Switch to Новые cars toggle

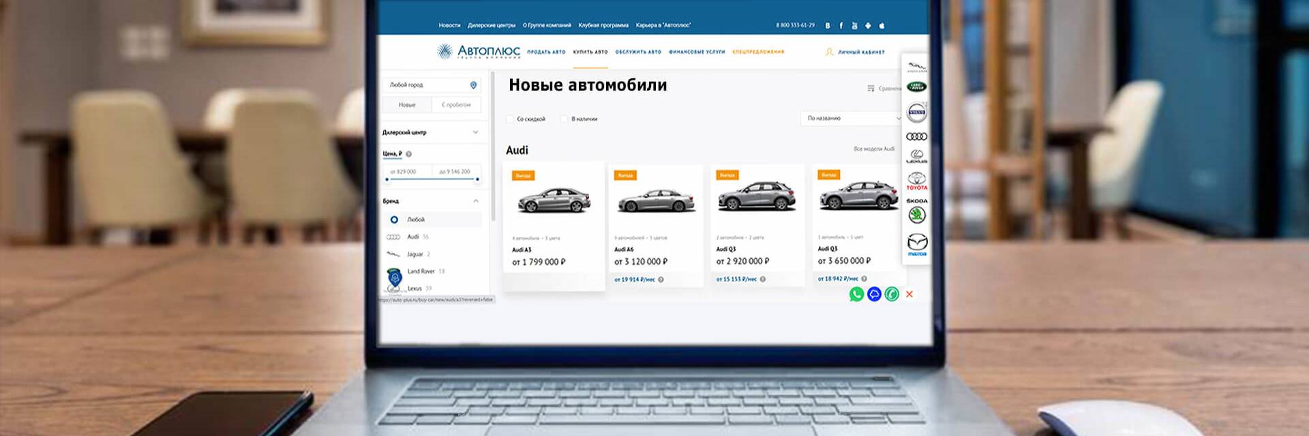[x=407, y=105]
